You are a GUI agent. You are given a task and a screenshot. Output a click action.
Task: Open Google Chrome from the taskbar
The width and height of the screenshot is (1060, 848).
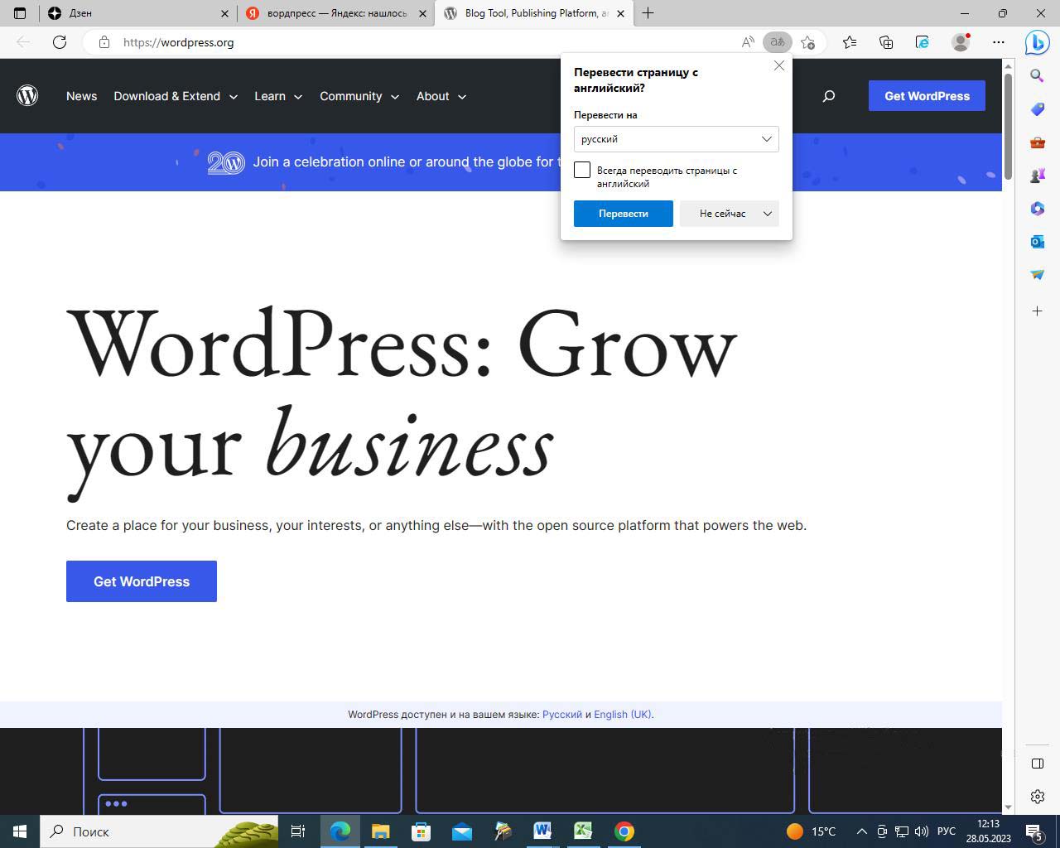click(x=624, y=831)
